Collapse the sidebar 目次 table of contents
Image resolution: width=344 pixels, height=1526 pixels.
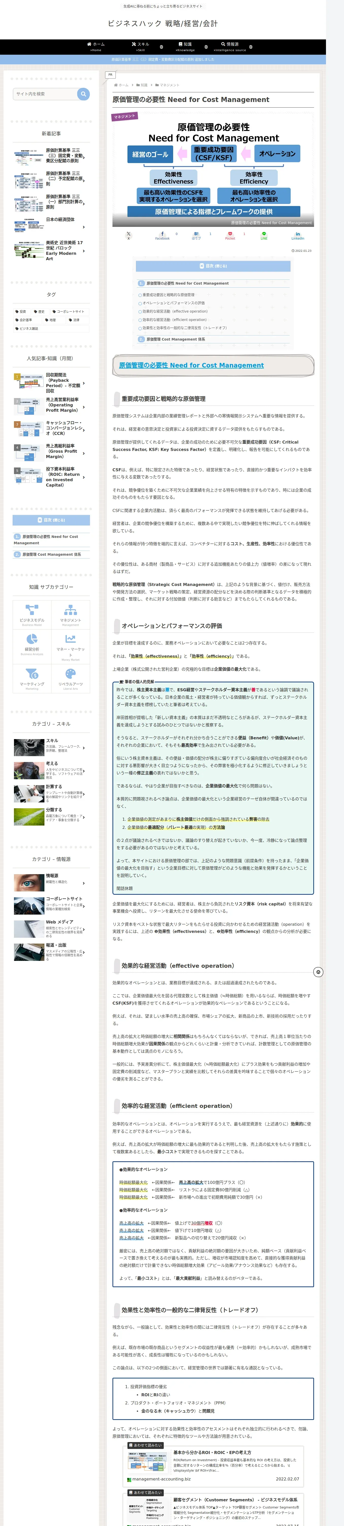coord(52,520)
